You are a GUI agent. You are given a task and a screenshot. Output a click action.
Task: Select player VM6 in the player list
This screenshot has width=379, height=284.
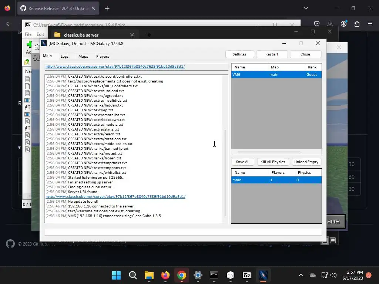pos(276,75)
